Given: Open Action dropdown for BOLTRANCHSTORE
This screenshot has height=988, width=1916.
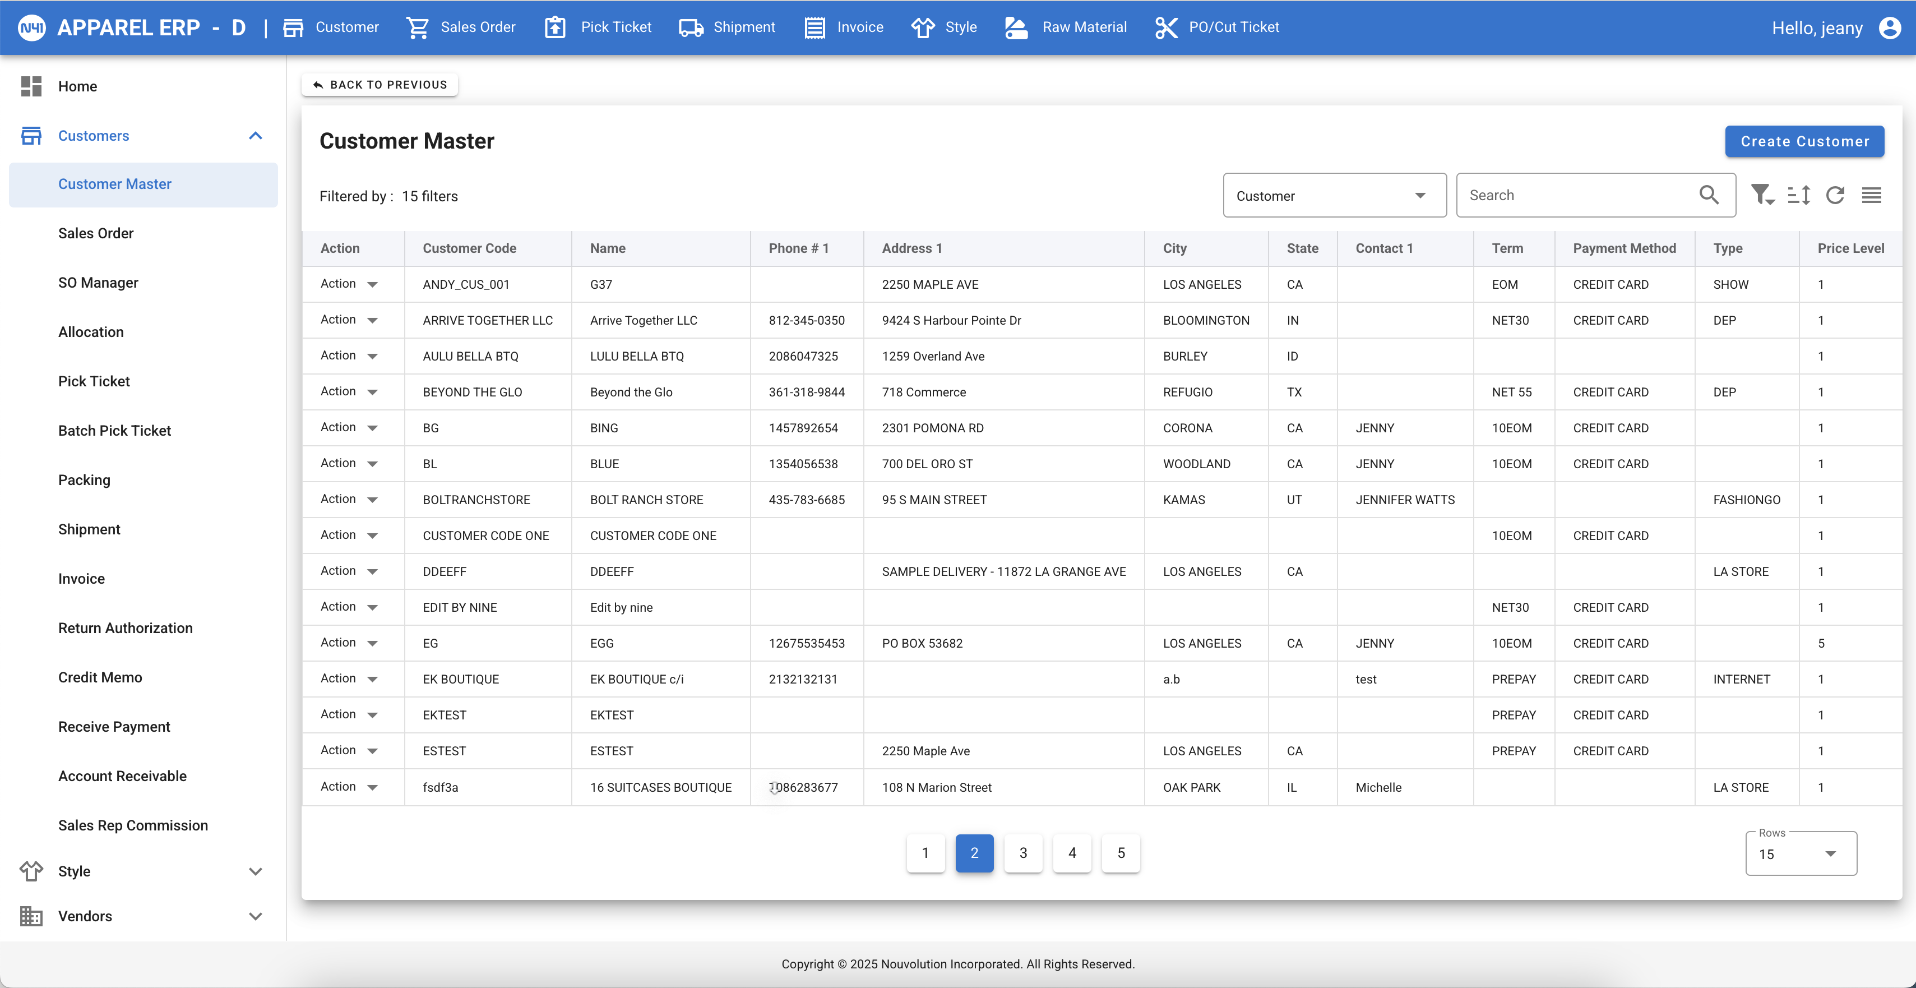Looking at the screenshot, I should tap(349, 499).
